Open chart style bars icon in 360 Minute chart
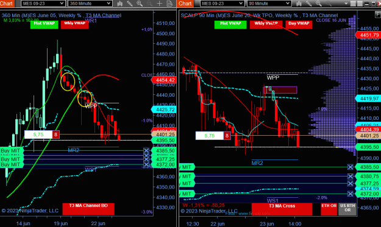 tap(120, 4)
